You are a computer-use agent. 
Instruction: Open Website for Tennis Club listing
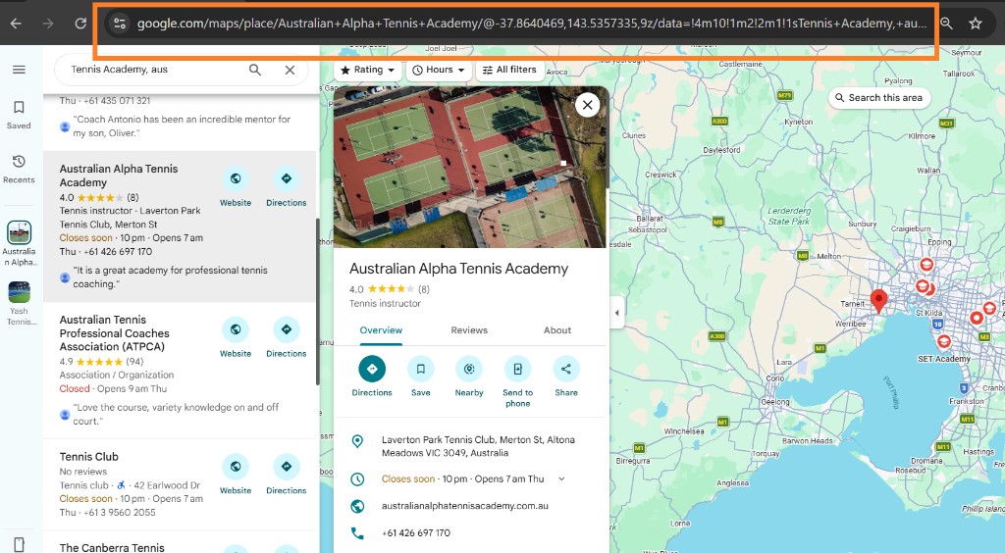point(236,475)
